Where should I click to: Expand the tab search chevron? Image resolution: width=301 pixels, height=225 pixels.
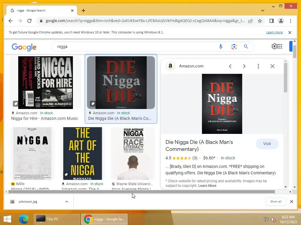click(x=262, y=11)
